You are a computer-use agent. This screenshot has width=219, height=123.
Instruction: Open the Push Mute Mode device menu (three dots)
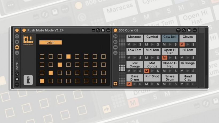[x=108, y=30]
